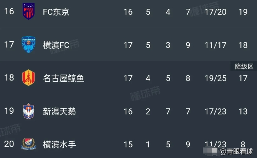Screen dimensions: 257x158
Task: Select the 名古屋鲸鱼 club badge
Action: click(28, 77)
